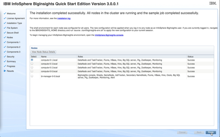
Task: Select the compute-0-3.local radio button
Action: click(32, 64)
